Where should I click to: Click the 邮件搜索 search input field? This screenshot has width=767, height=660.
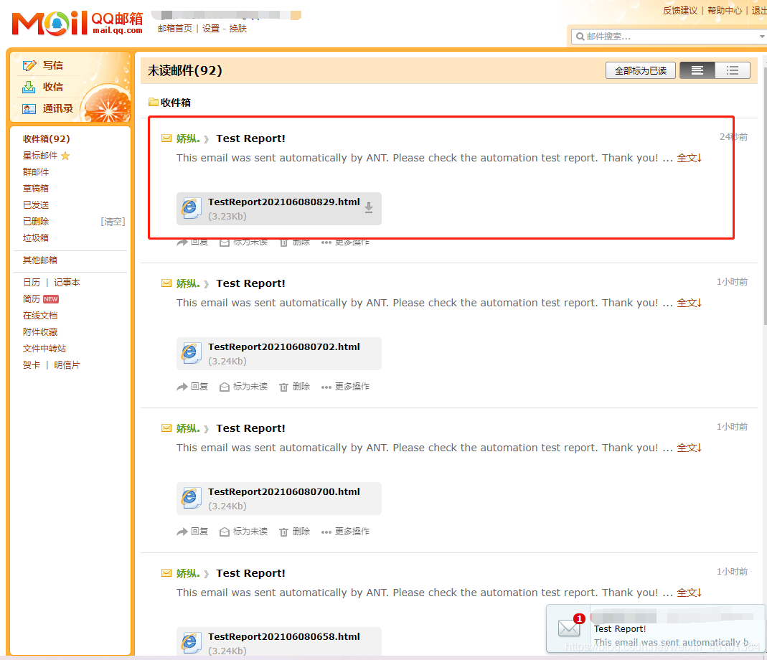[670, 36]
